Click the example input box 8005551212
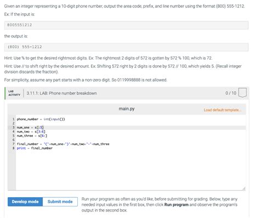 coord(126,25)
